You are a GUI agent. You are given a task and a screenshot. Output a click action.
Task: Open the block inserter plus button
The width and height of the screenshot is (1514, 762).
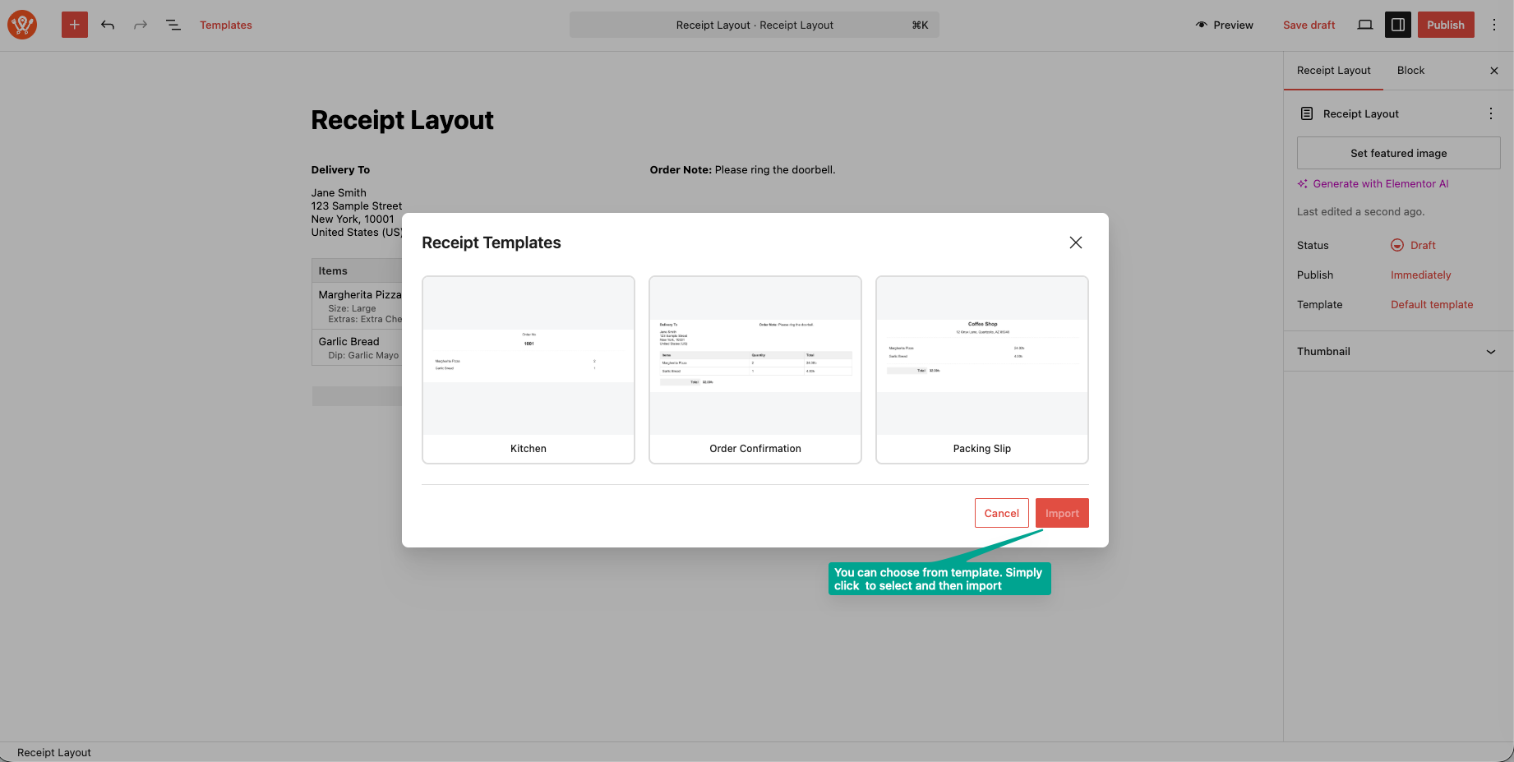pyautogui.click(x=75, y=25)
